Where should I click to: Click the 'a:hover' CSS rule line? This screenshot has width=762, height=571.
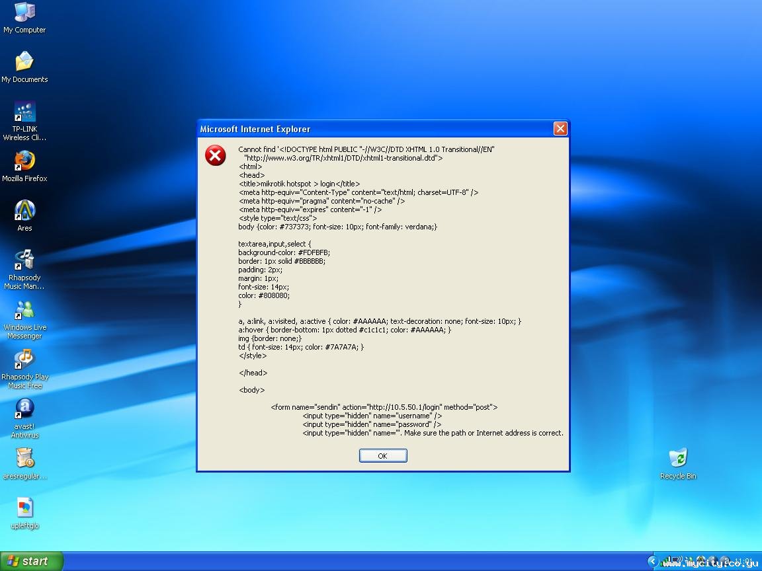coord(345,330)
